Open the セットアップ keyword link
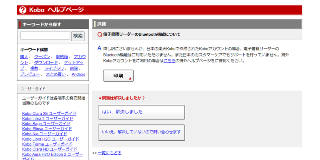The width and height of the screenshot is (320, 160). 74,63
